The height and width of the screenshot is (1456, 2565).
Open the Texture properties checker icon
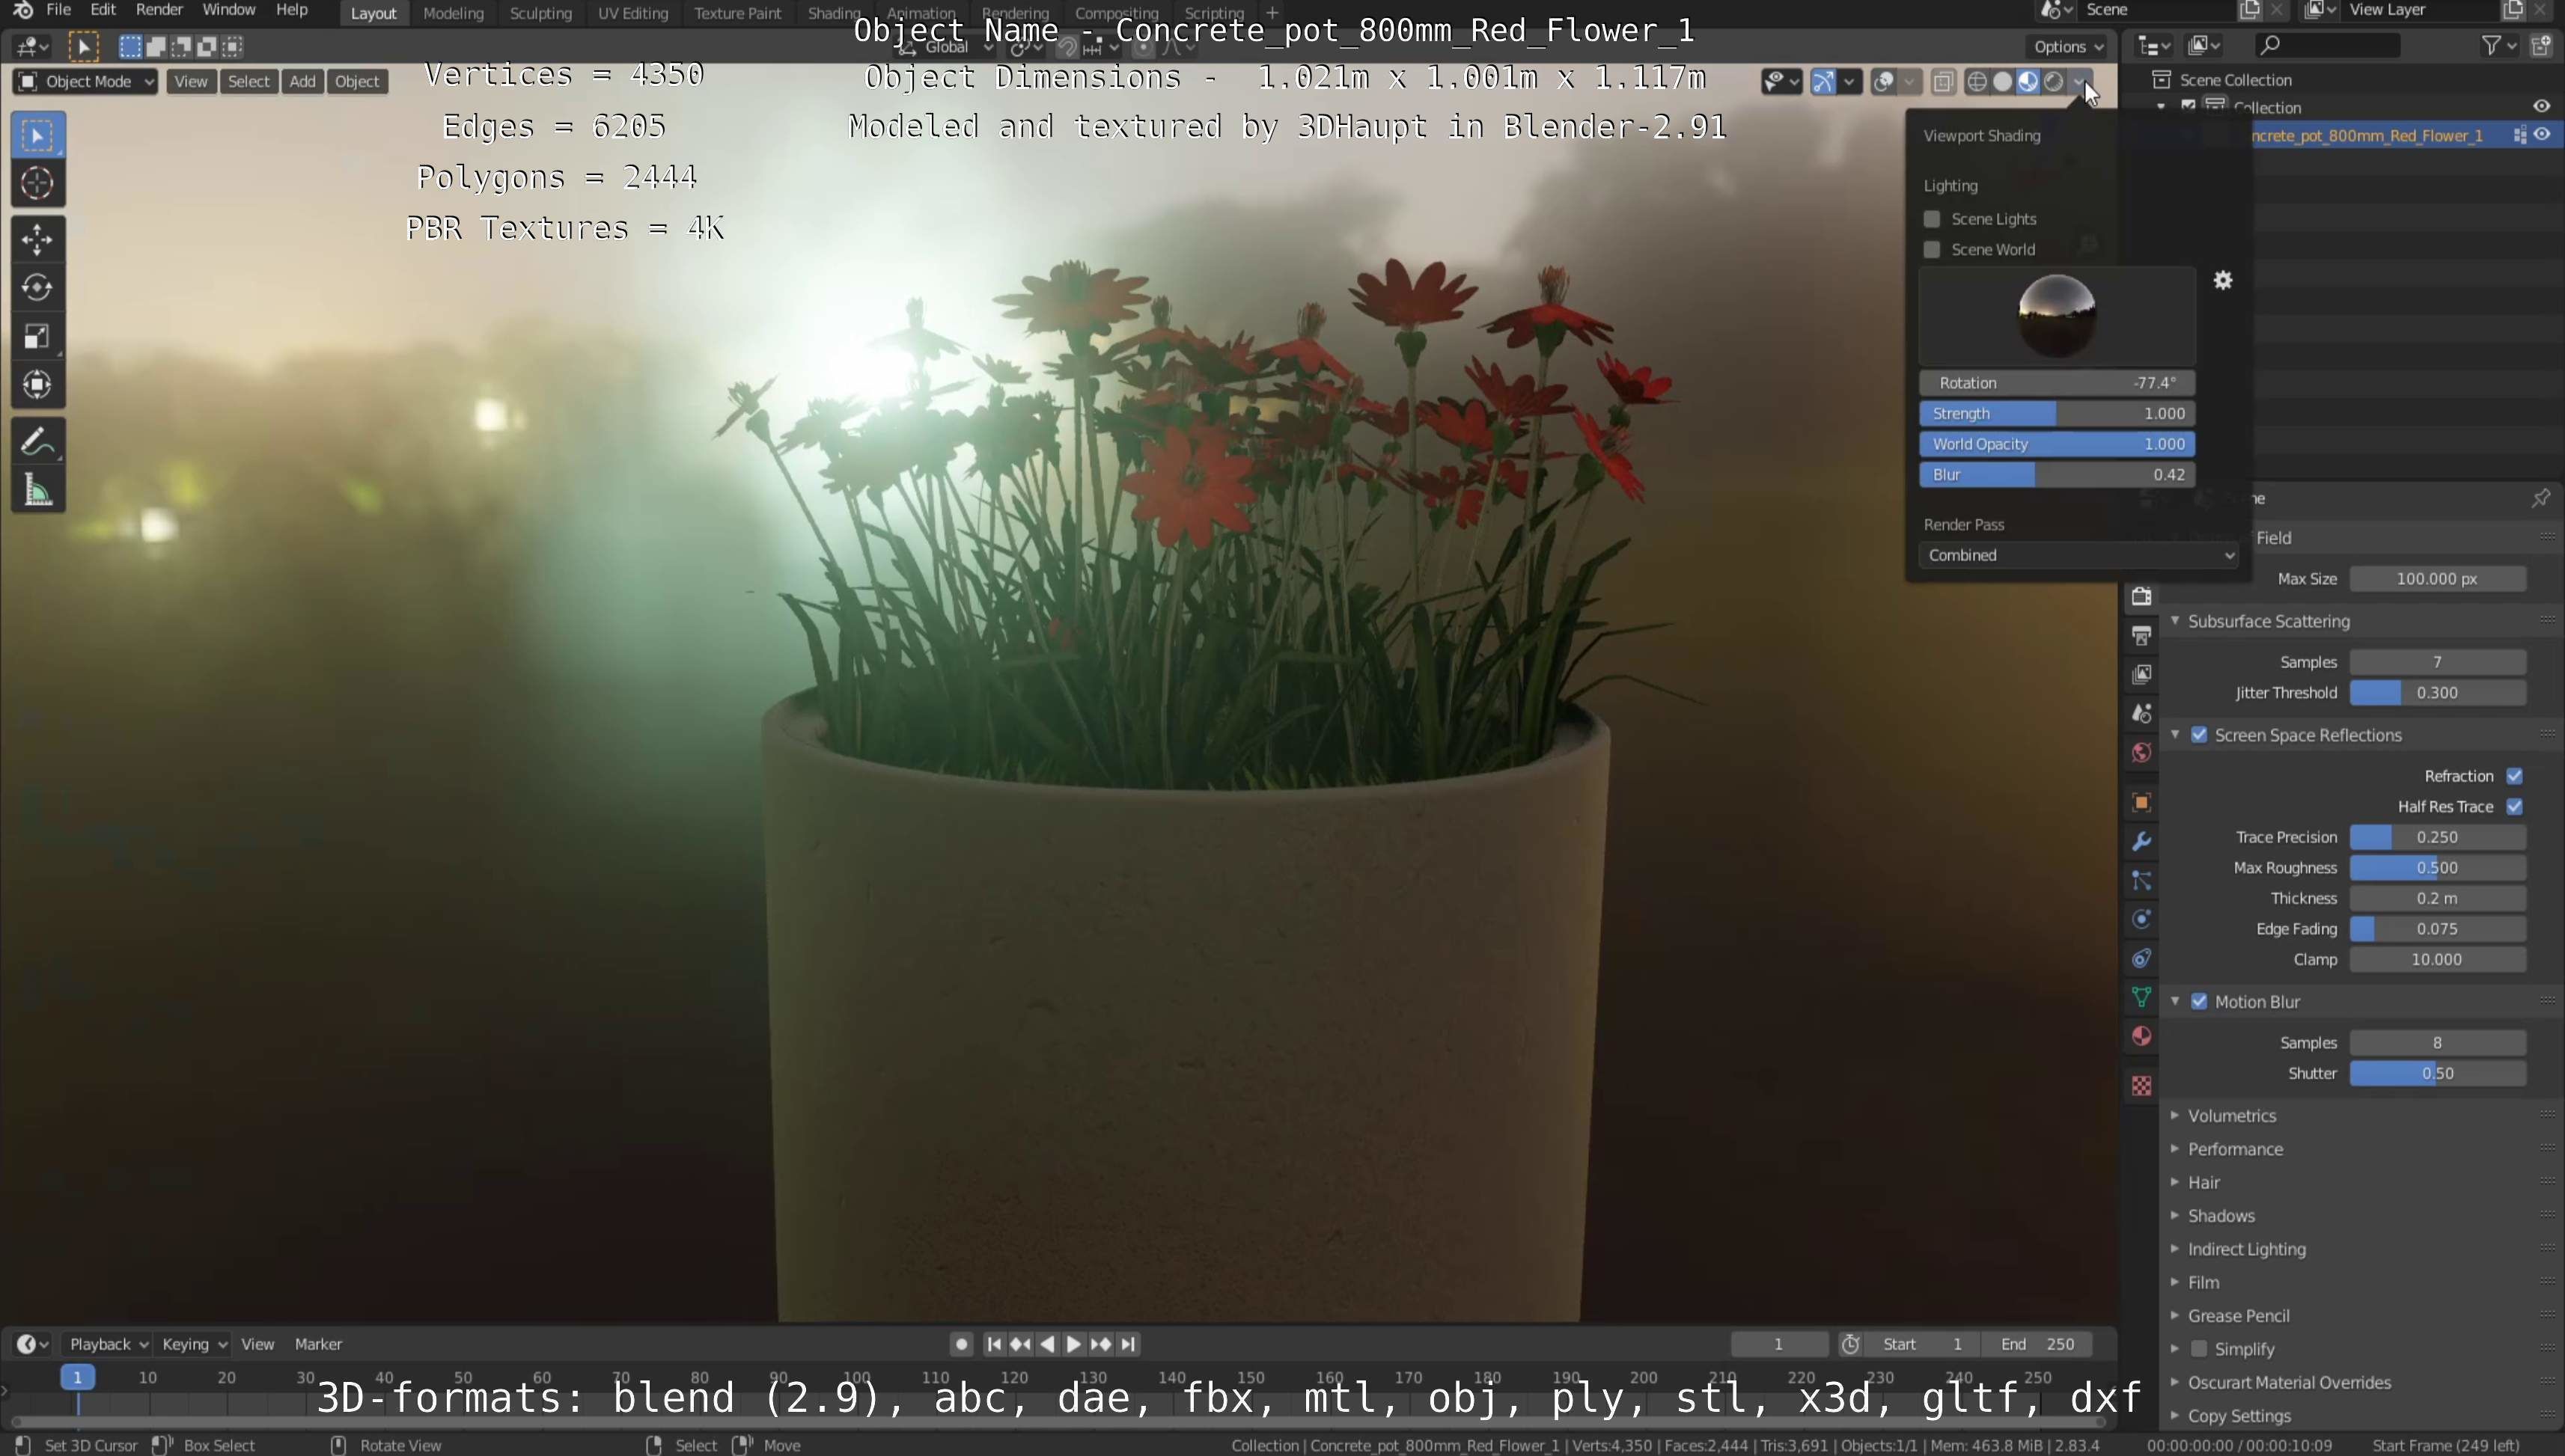point(2141,1086)
